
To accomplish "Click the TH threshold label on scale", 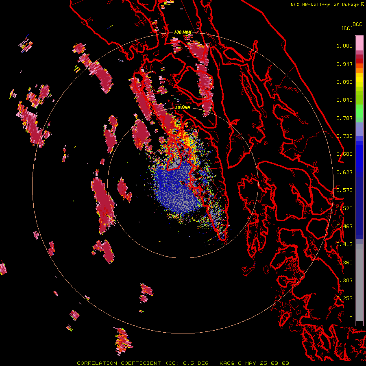I will coord(349,317).
